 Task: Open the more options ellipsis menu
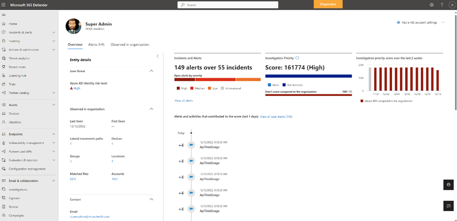[x=443, y=22]
